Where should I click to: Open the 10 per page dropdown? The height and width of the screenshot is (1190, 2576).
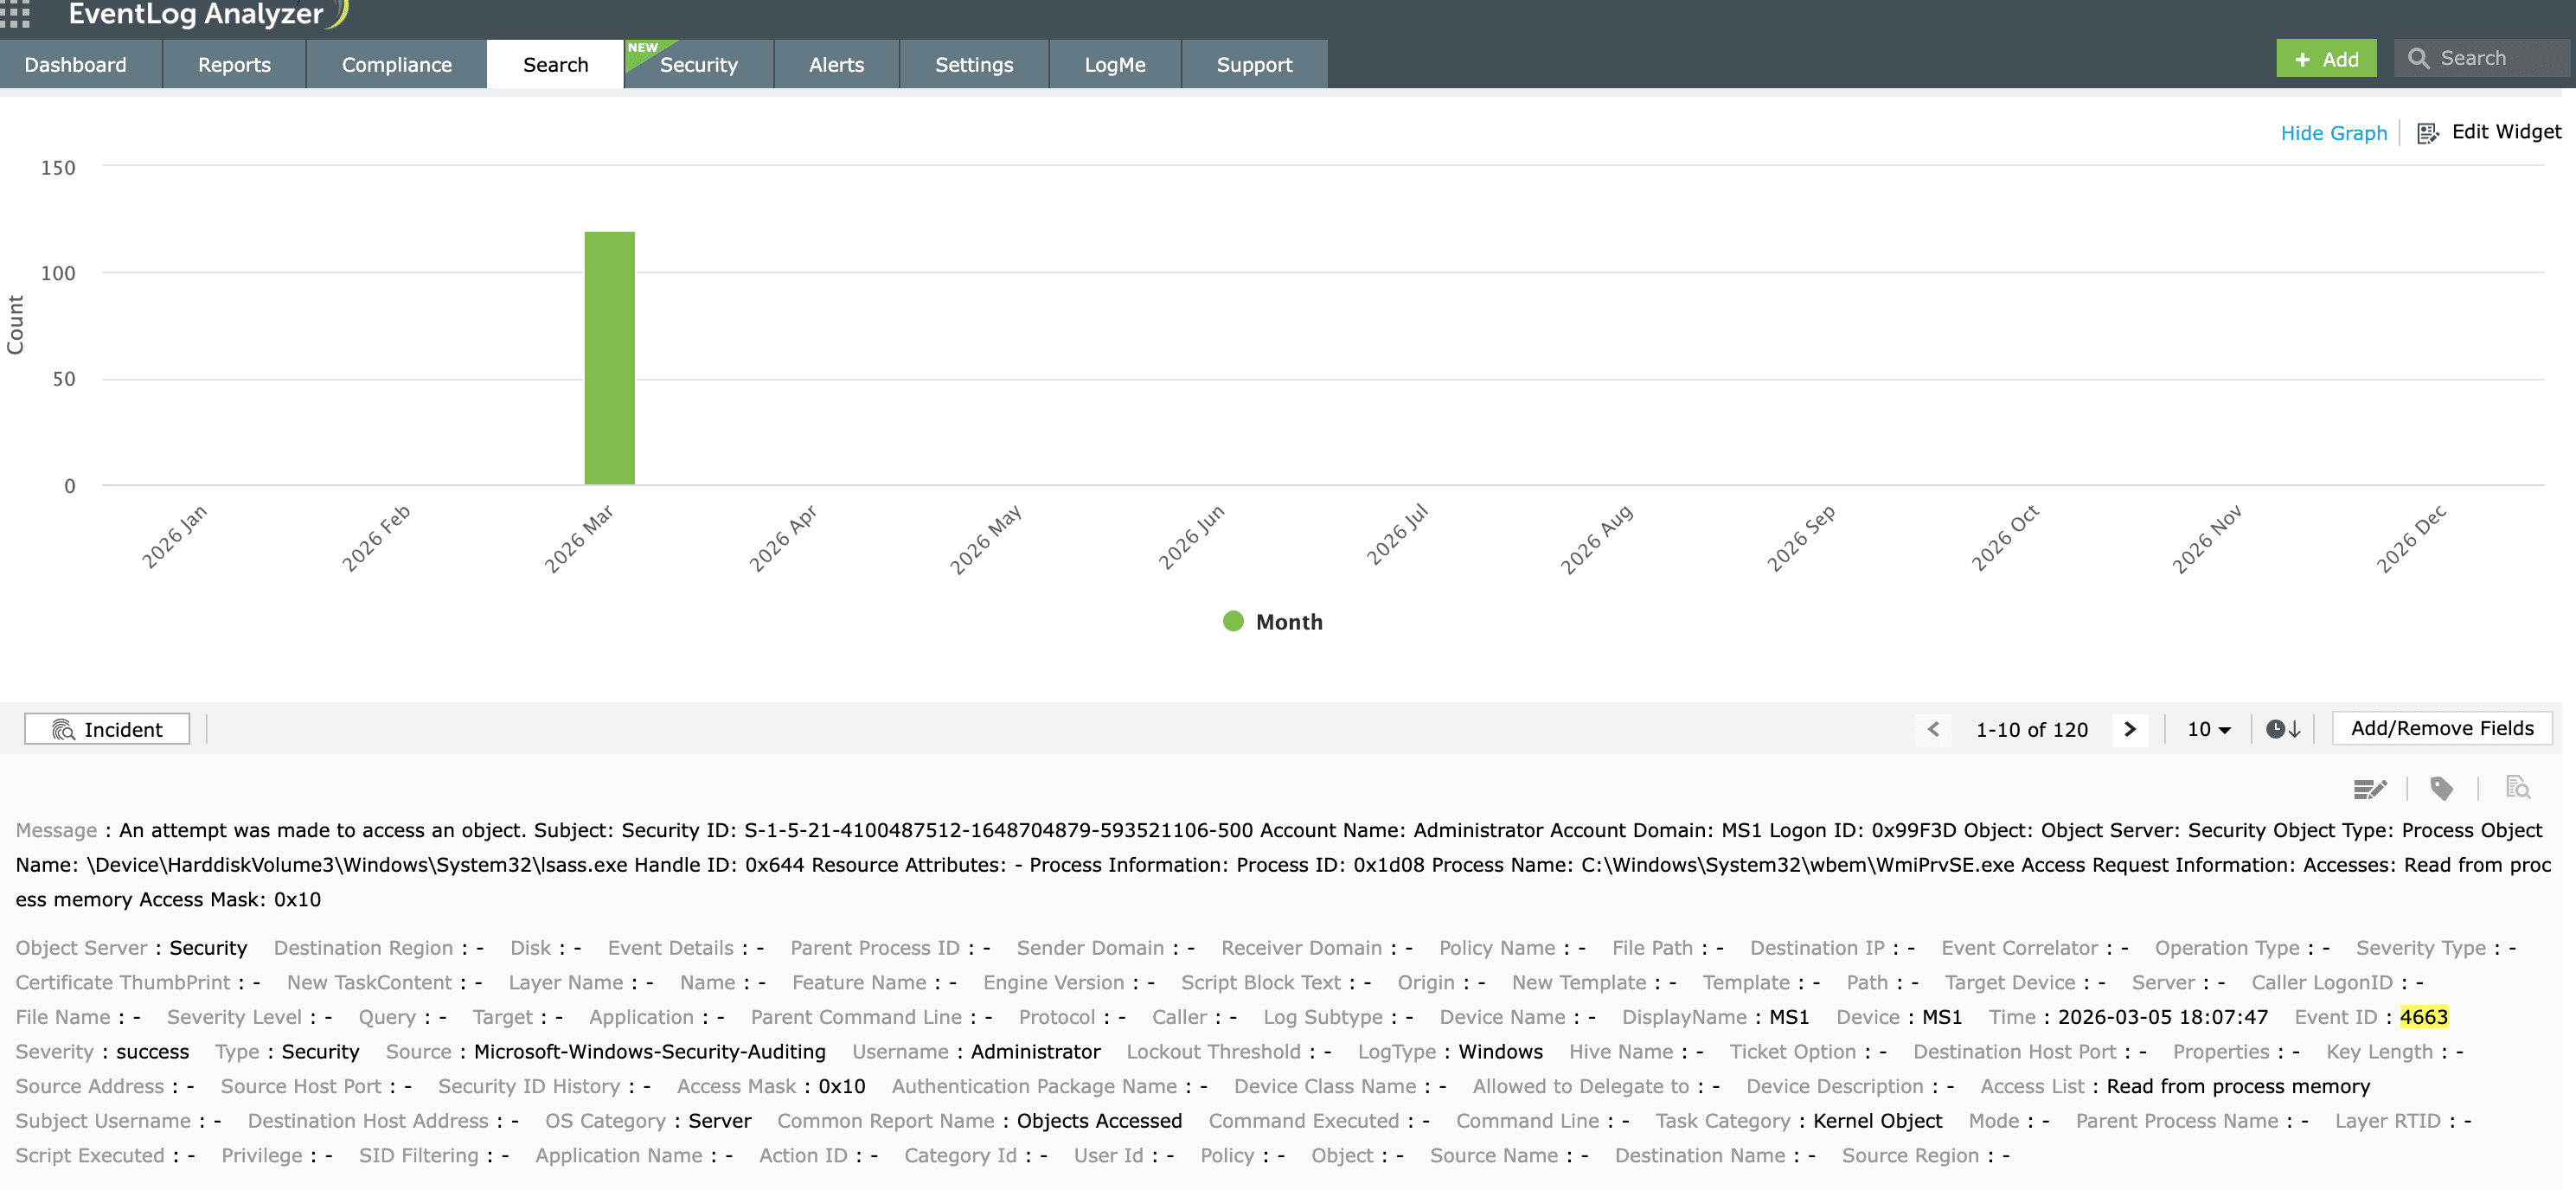pyautogui.click(x=2208, y=729)
